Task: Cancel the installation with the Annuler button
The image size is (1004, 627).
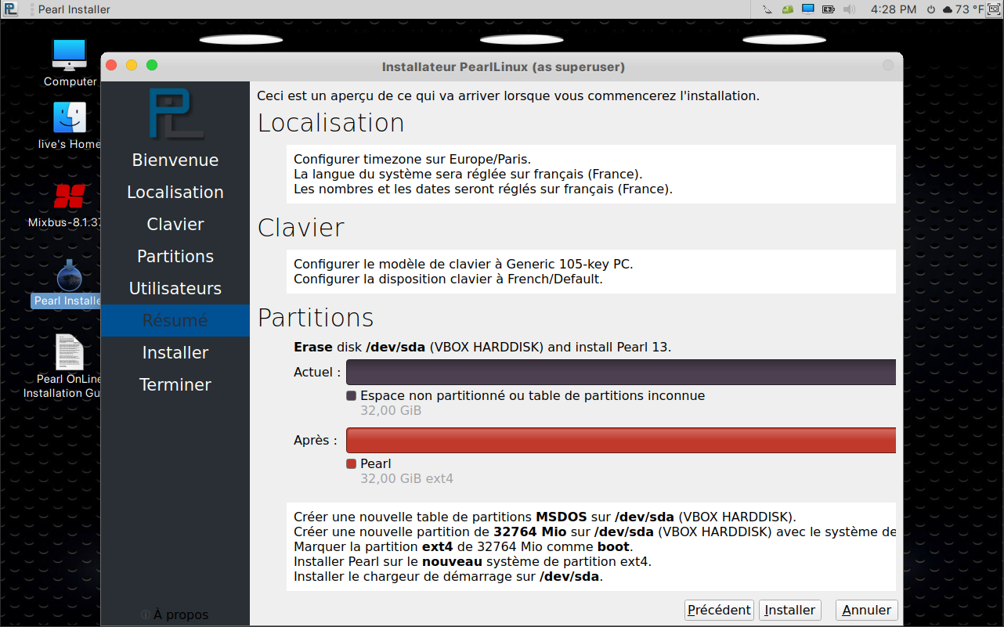Action: click(x=866, y=610)
